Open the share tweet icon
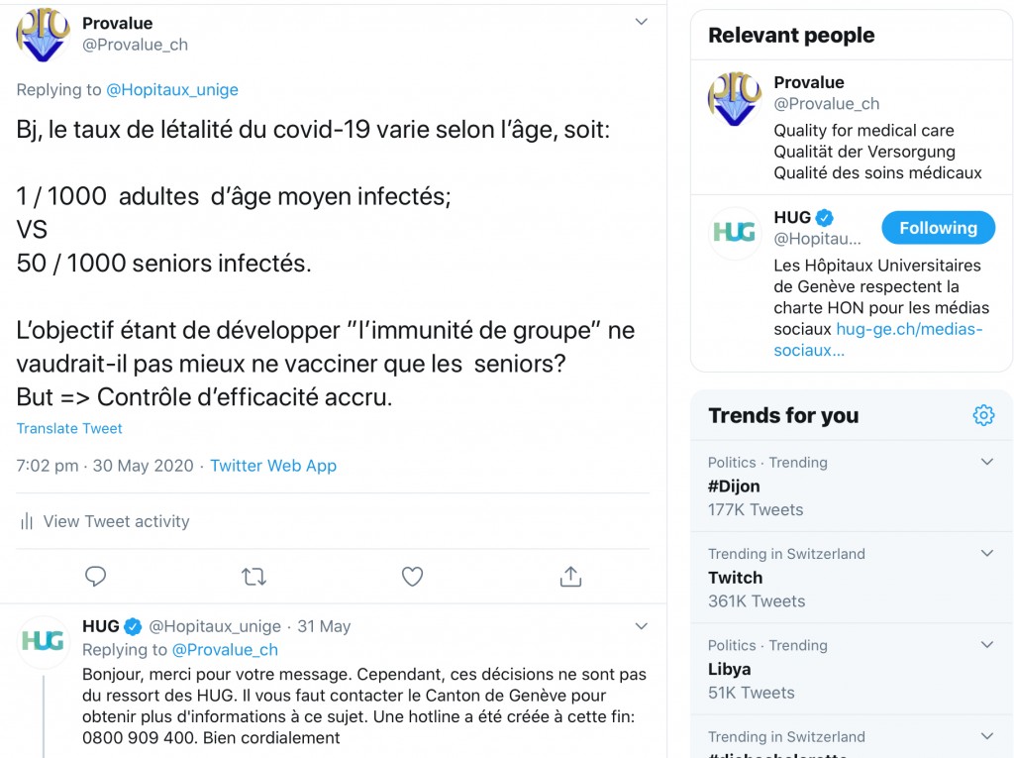The height and width of the screenshot is (758, 1014). (x=570, y=576)
